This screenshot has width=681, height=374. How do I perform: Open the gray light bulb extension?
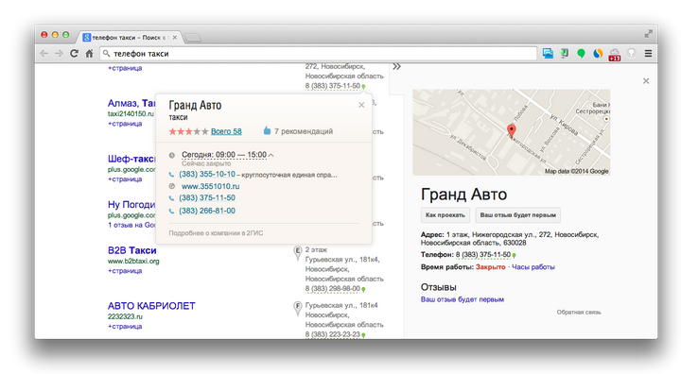click(x=631, y=54)
